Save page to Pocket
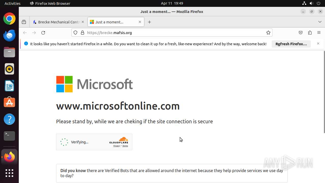The image size is (325, 183). pyautogui.click(x=301, y=33)
